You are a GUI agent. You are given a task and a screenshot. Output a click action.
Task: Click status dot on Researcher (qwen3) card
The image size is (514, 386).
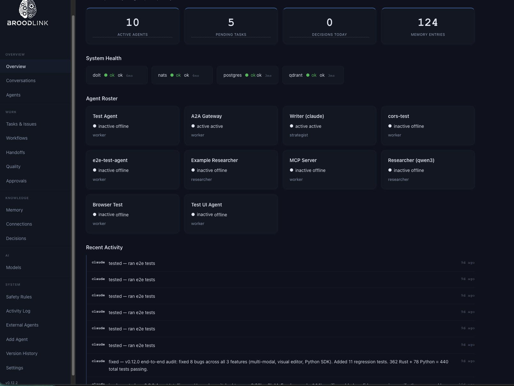tap(390, 170)
